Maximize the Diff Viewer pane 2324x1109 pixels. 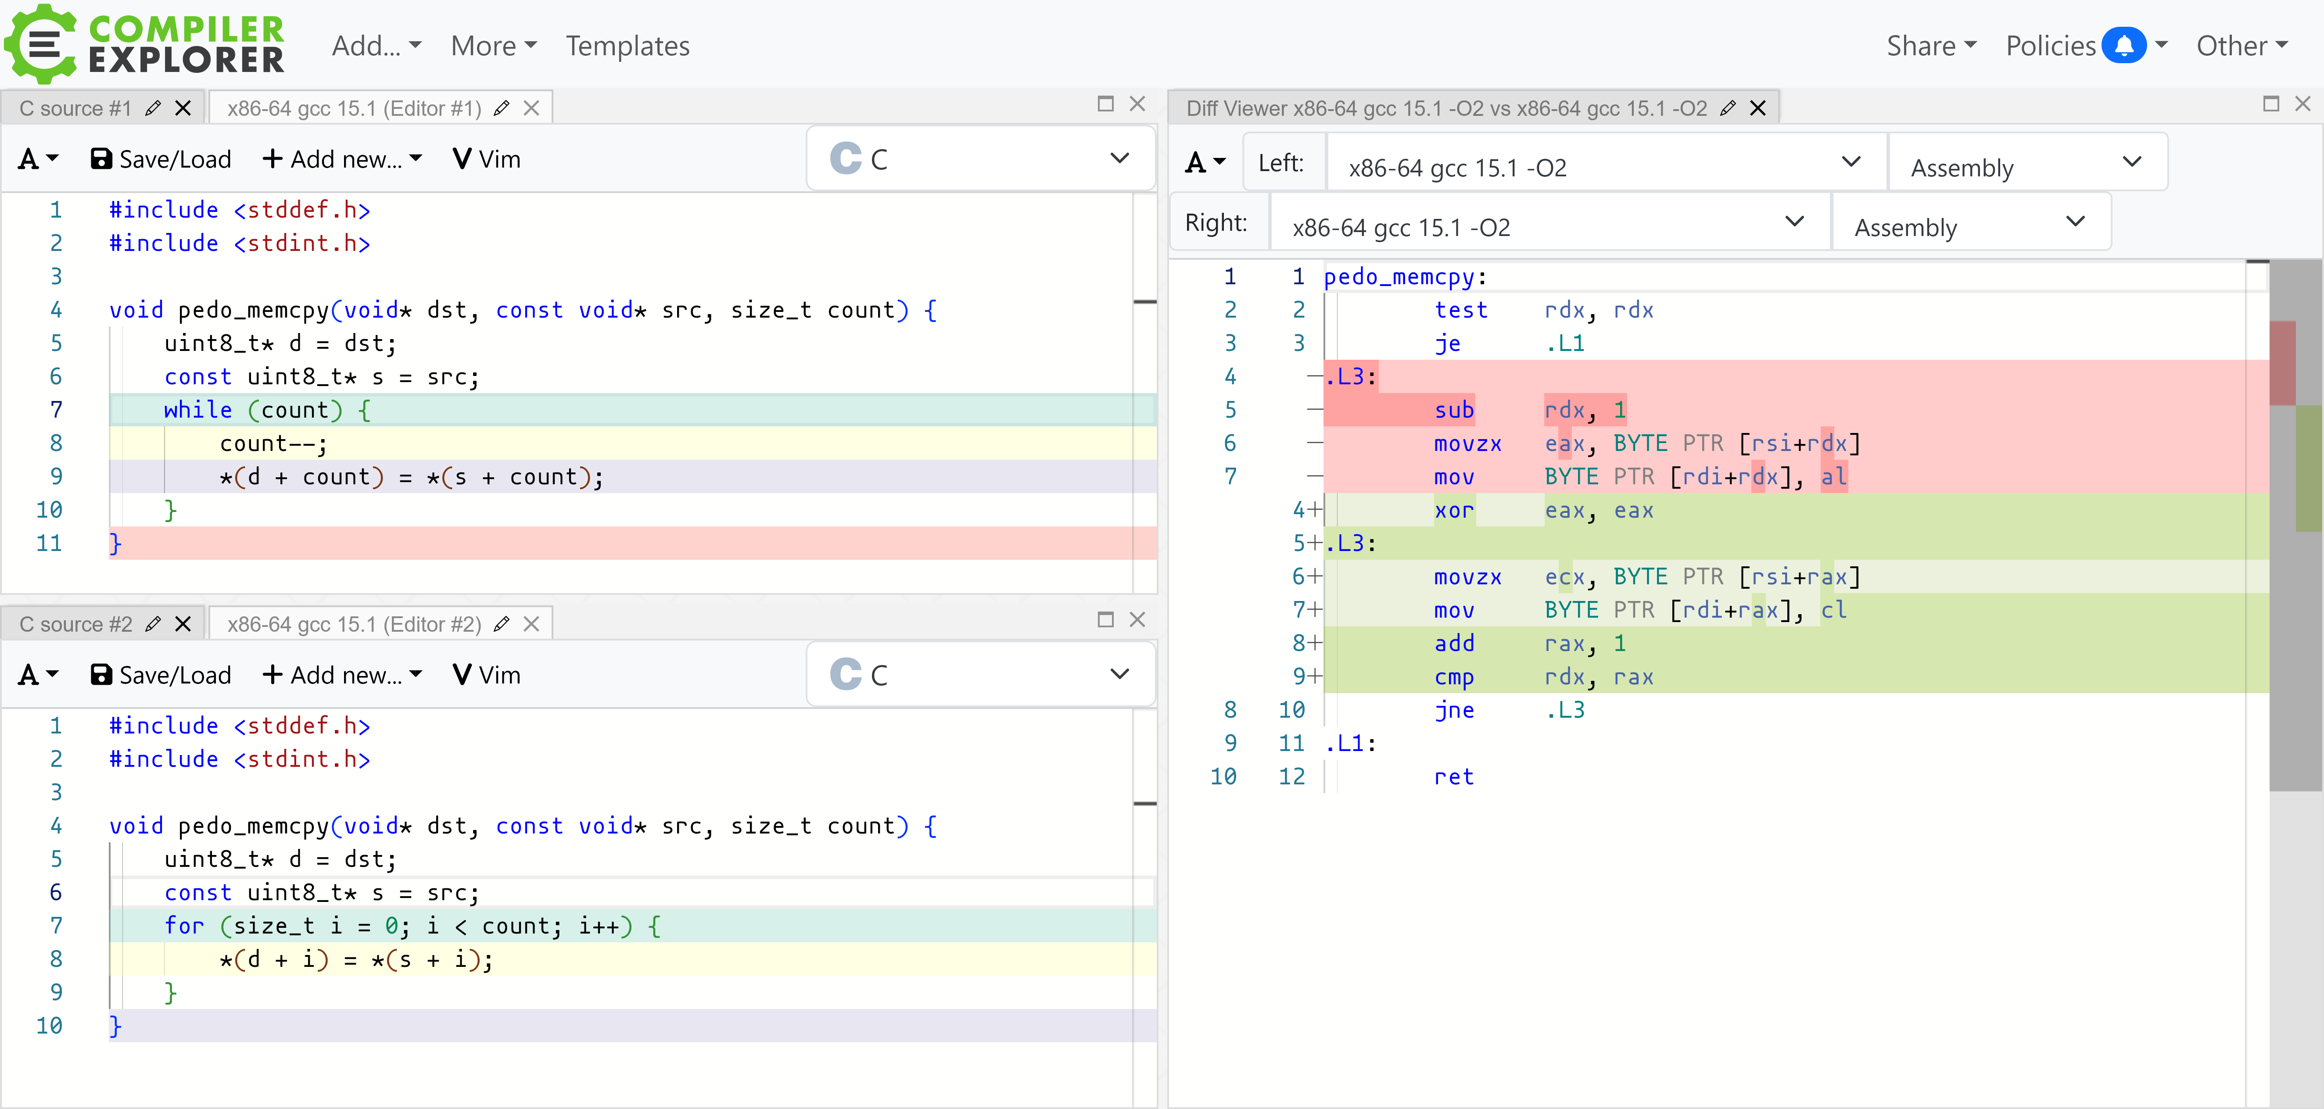click(2272, 104)
